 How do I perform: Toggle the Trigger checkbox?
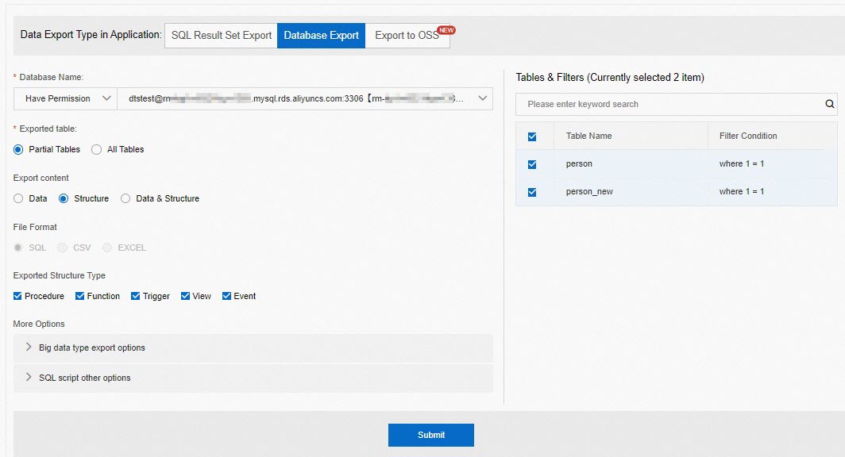point(135,296)
